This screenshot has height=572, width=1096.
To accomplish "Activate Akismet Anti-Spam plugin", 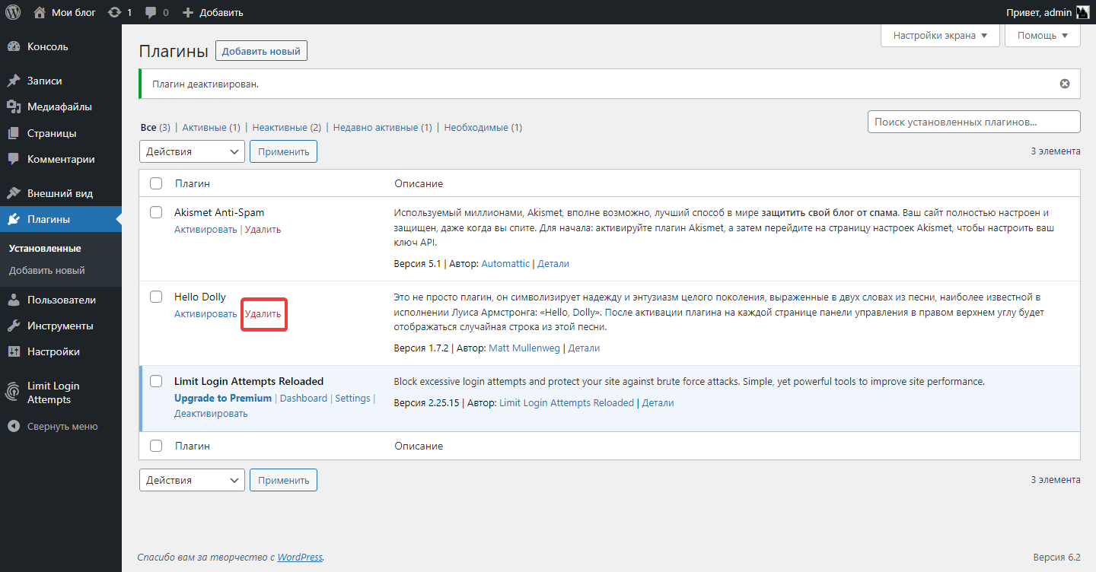I will coord(205,229).
